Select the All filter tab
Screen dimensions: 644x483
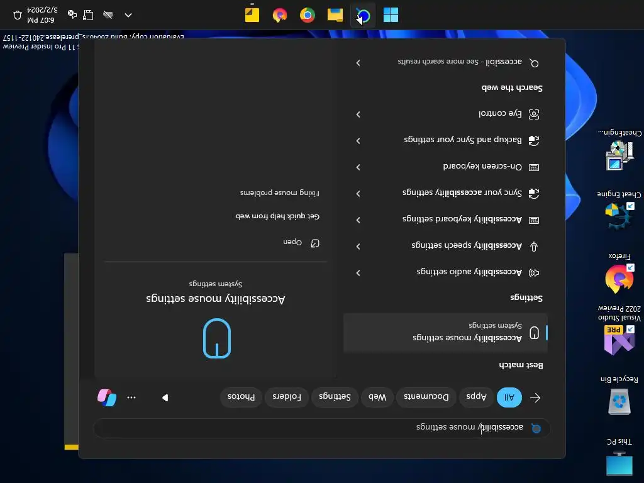point(509,397)
